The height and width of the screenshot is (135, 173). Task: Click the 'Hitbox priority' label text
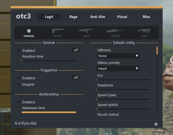108,63
